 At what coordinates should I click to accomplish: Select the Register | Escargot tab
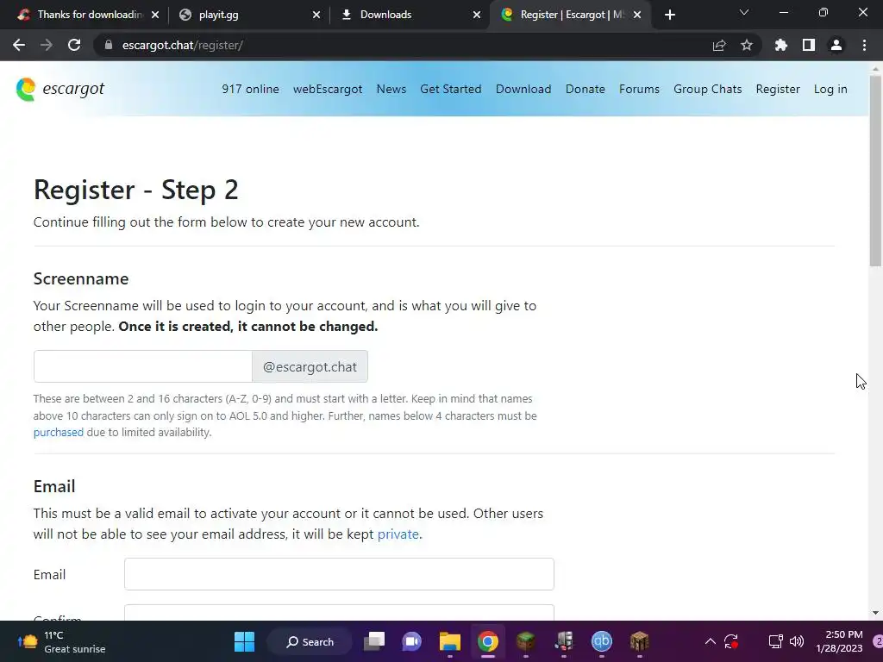pyautogui.click(x=569, y=15)
